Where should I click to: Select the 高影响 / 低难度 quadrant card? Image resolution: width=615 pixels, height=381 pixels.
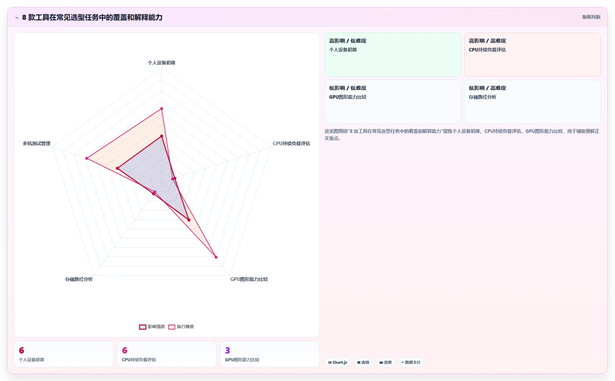(393, 55)
